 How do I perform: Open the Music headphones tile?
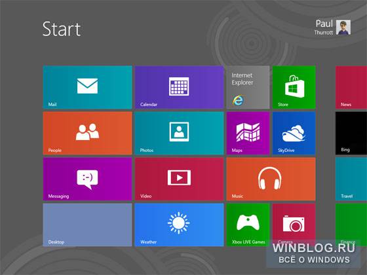[x=271, y=179]
